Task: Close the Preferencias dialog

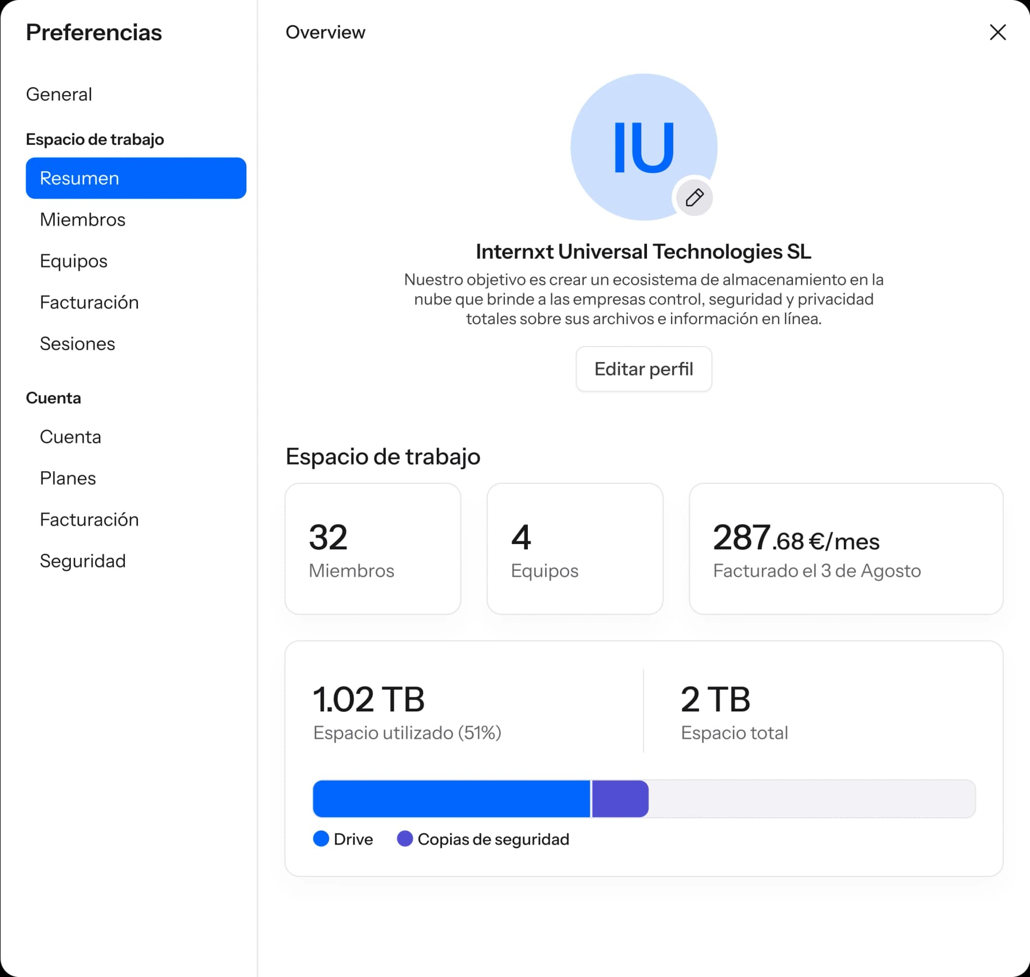Action: (x=997, y=32)
